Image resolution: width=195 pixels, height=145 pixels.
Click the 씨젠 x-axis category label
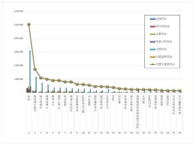coord(29,97)
